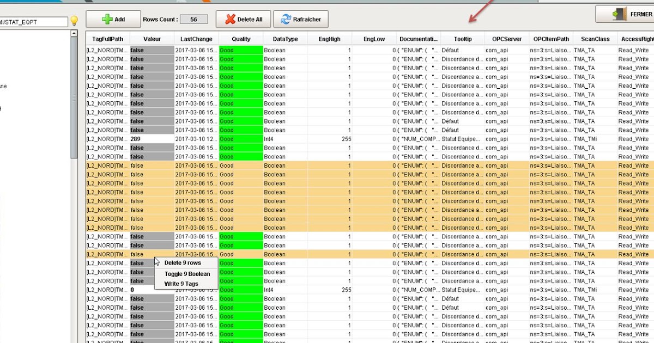Click the exit-door icon on the FERMER button
This screenshot has width=654, height=343.
coord(618,14)
